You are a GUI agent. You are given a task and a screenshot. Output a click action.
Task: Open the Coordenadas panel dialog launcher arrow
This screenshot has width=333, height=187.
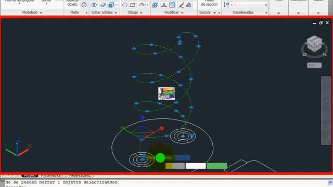point(266,13)
